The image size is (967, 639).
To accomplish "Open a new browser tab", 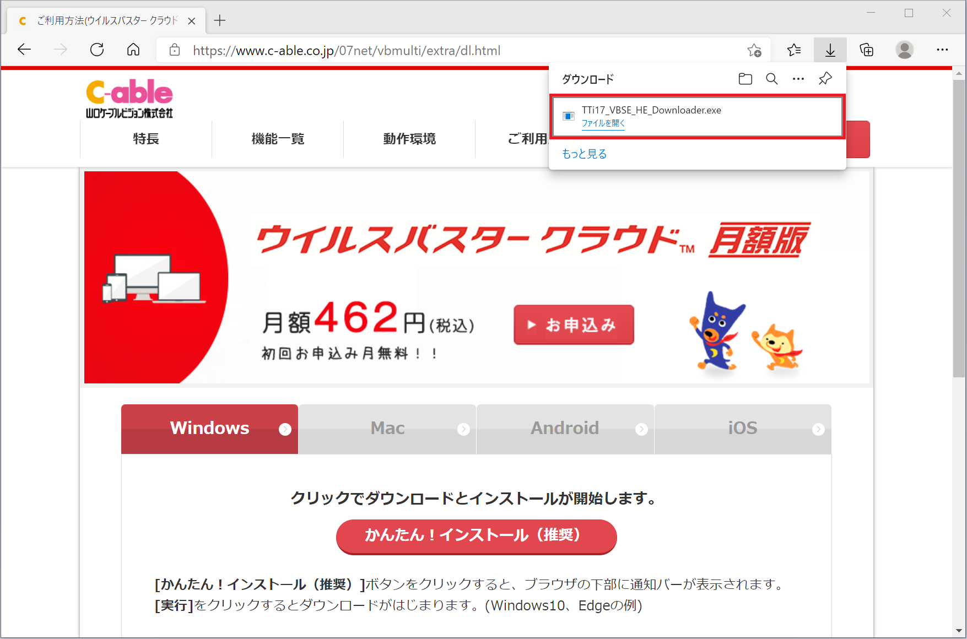I will click(220, 21).
